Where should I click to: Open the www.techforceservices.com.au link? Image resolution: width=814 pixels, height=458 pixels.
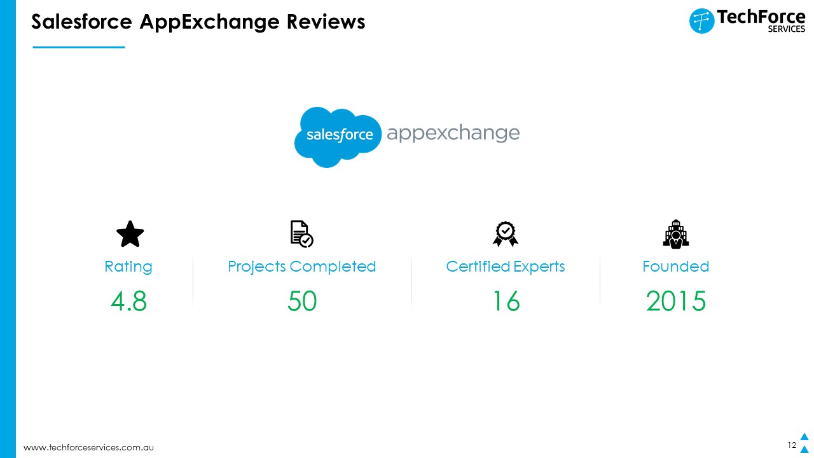pyautogui.click(x=88, y=448)
